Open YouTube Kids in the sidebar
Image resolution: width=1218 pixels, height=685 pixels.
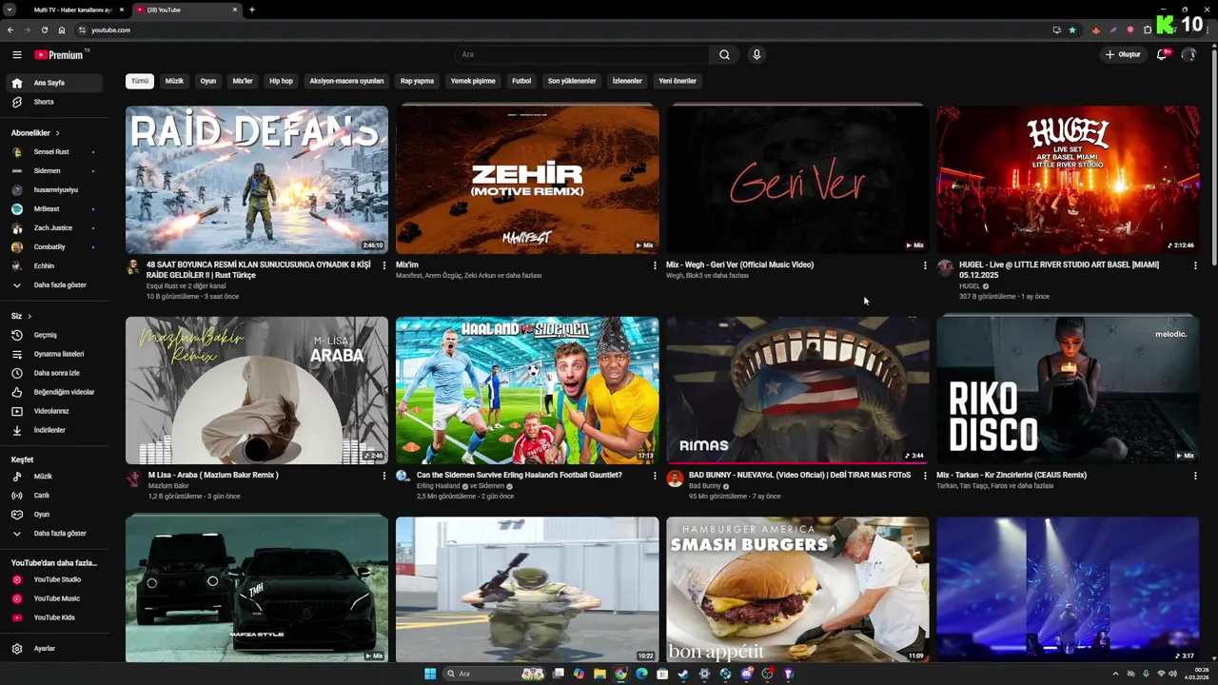(x=53, y=617)
